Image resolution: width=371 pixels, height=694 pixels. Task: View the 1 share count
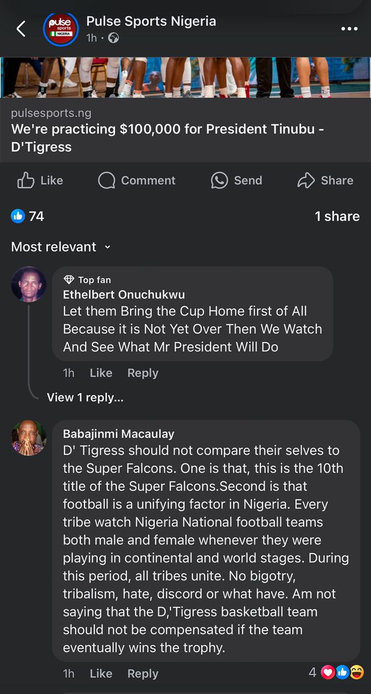[337, 216]
